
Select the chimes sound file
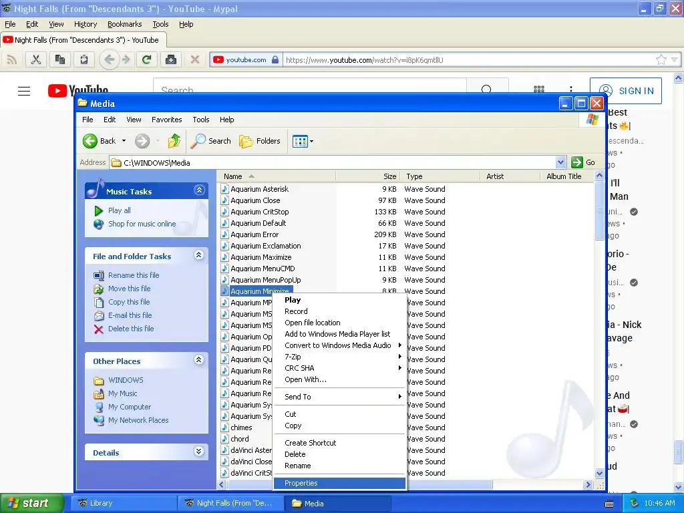click(241, 428)
